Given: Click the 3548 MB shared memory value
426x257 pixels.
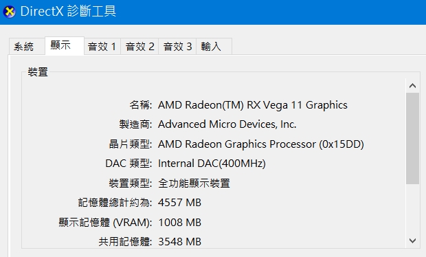Looking at the screenshot, I should coord(179,241).
